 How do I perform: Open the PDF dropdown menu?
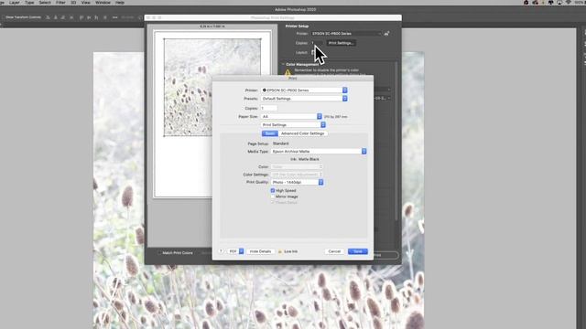(235, 251)
